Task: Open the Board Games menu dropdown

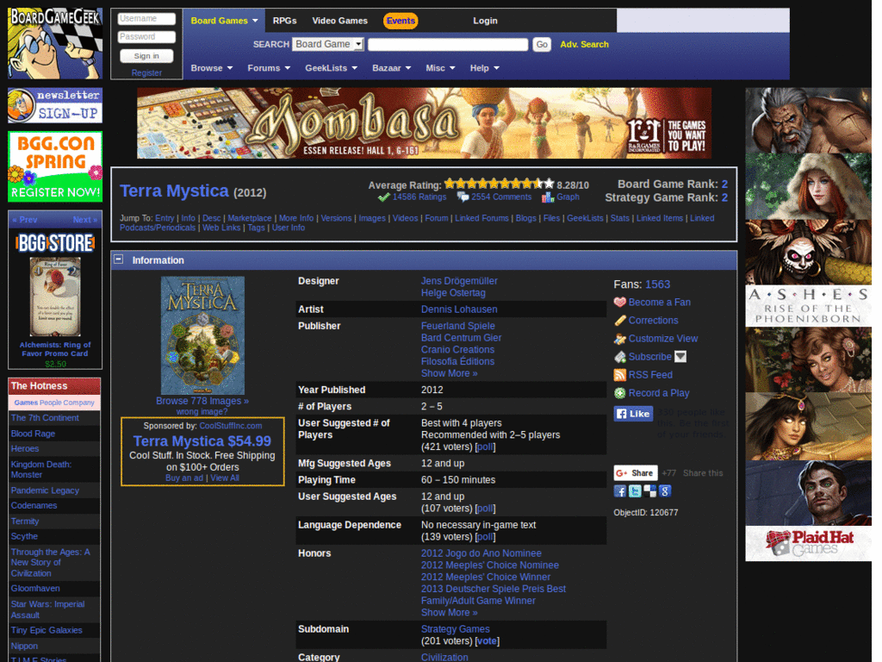Action: 224,21
